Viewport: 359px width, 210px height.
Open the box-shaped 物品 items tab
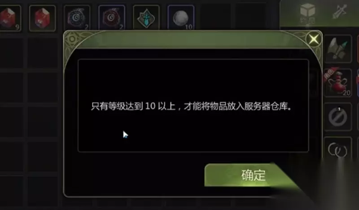tap(307, 13)
